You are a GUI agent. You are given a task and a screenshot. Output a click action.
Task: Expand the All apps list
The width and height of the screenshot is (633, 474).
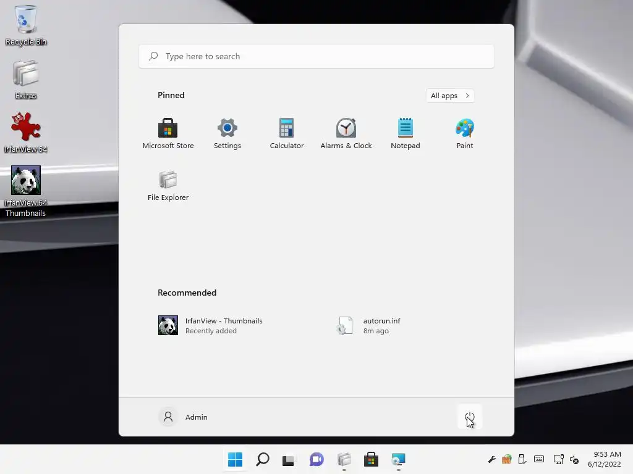[450, 96]
